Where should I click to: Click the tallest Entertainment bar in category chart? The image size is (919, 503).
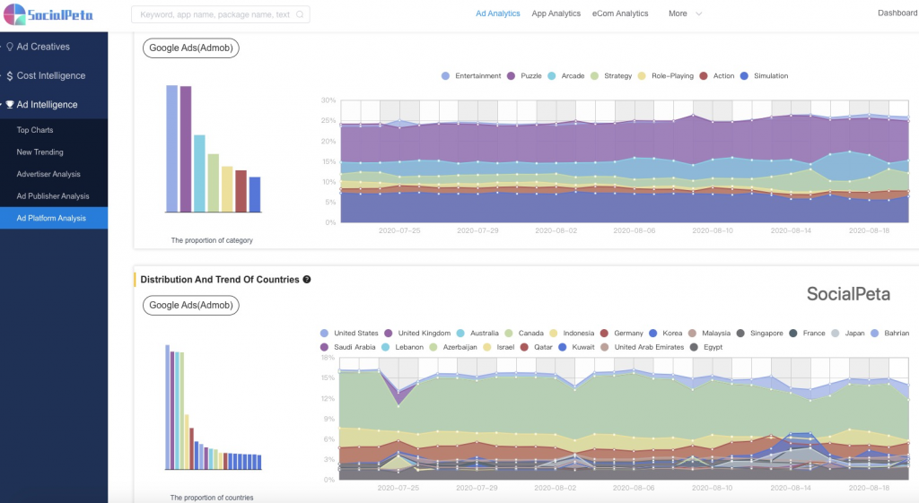click(171, 149)
